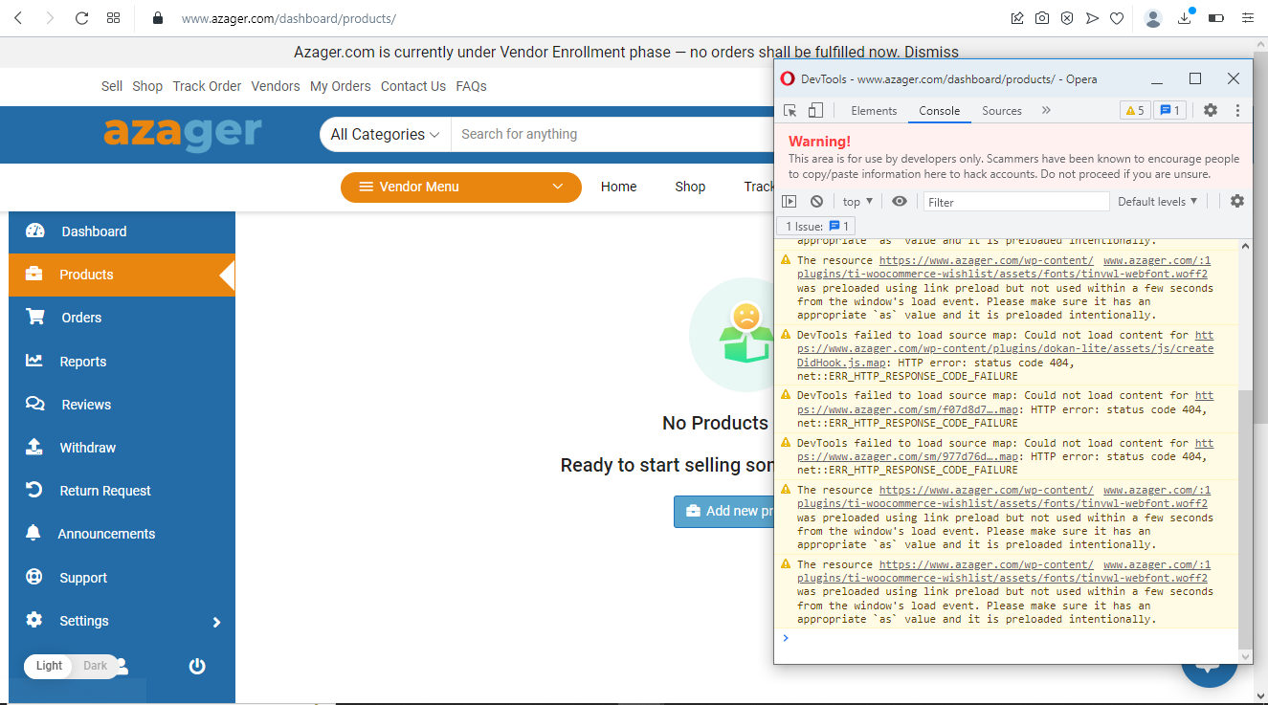Open Reviews in the vendor sidebar
1268x705 pixels.
click(122, 405)
